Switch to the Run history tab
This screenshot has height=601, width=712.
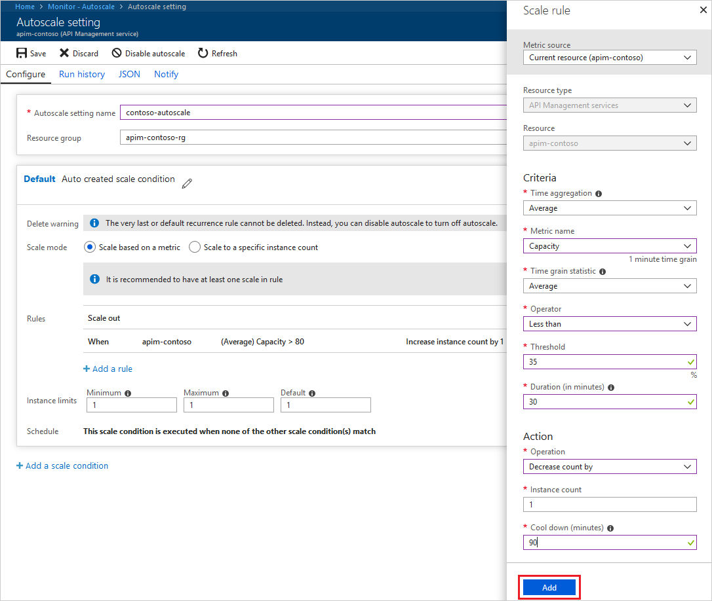[x=82, y=75]
